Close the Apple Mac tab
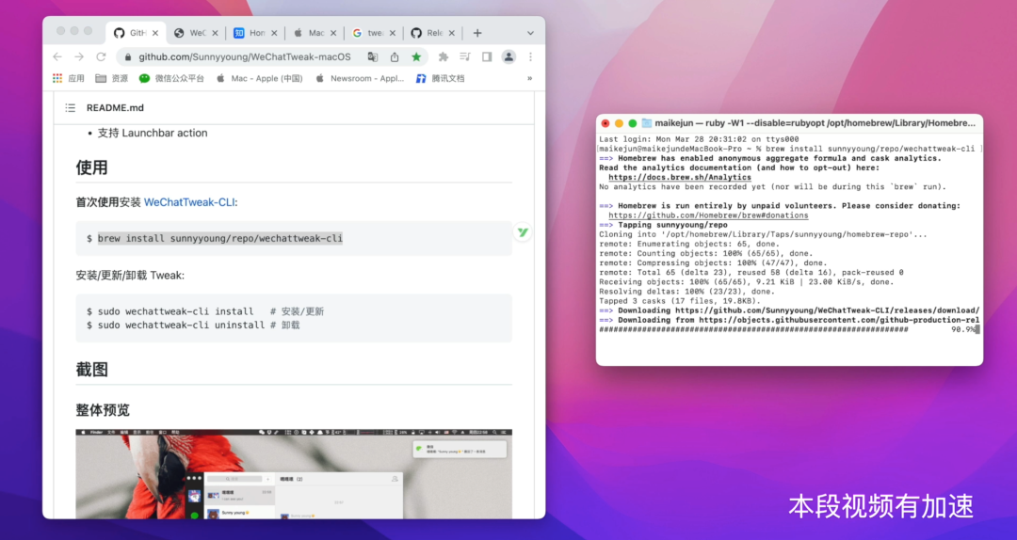The width and height of the screenshot is (1017, 540). pyautogui.click(x=333, y=33)
